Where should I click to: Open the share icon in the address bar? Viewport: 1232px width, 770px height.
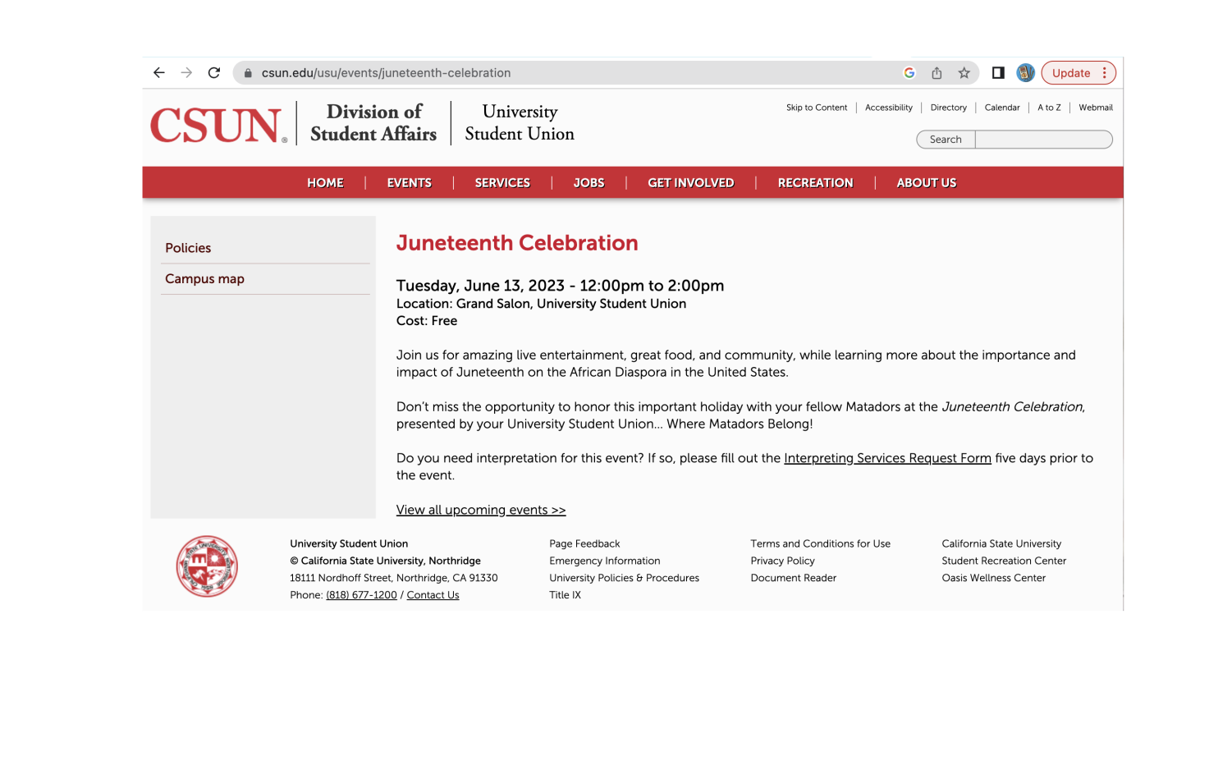[937, 72]
